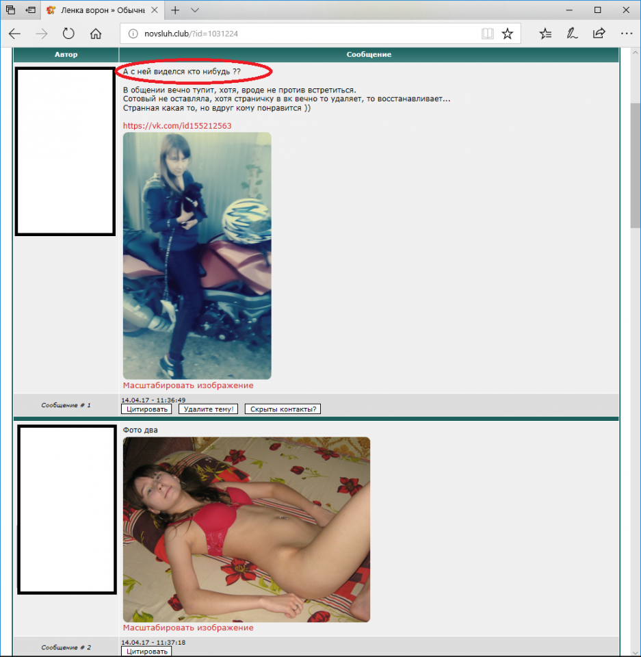
Task: Open a new tab with plus button
Action: pos(175,10)
